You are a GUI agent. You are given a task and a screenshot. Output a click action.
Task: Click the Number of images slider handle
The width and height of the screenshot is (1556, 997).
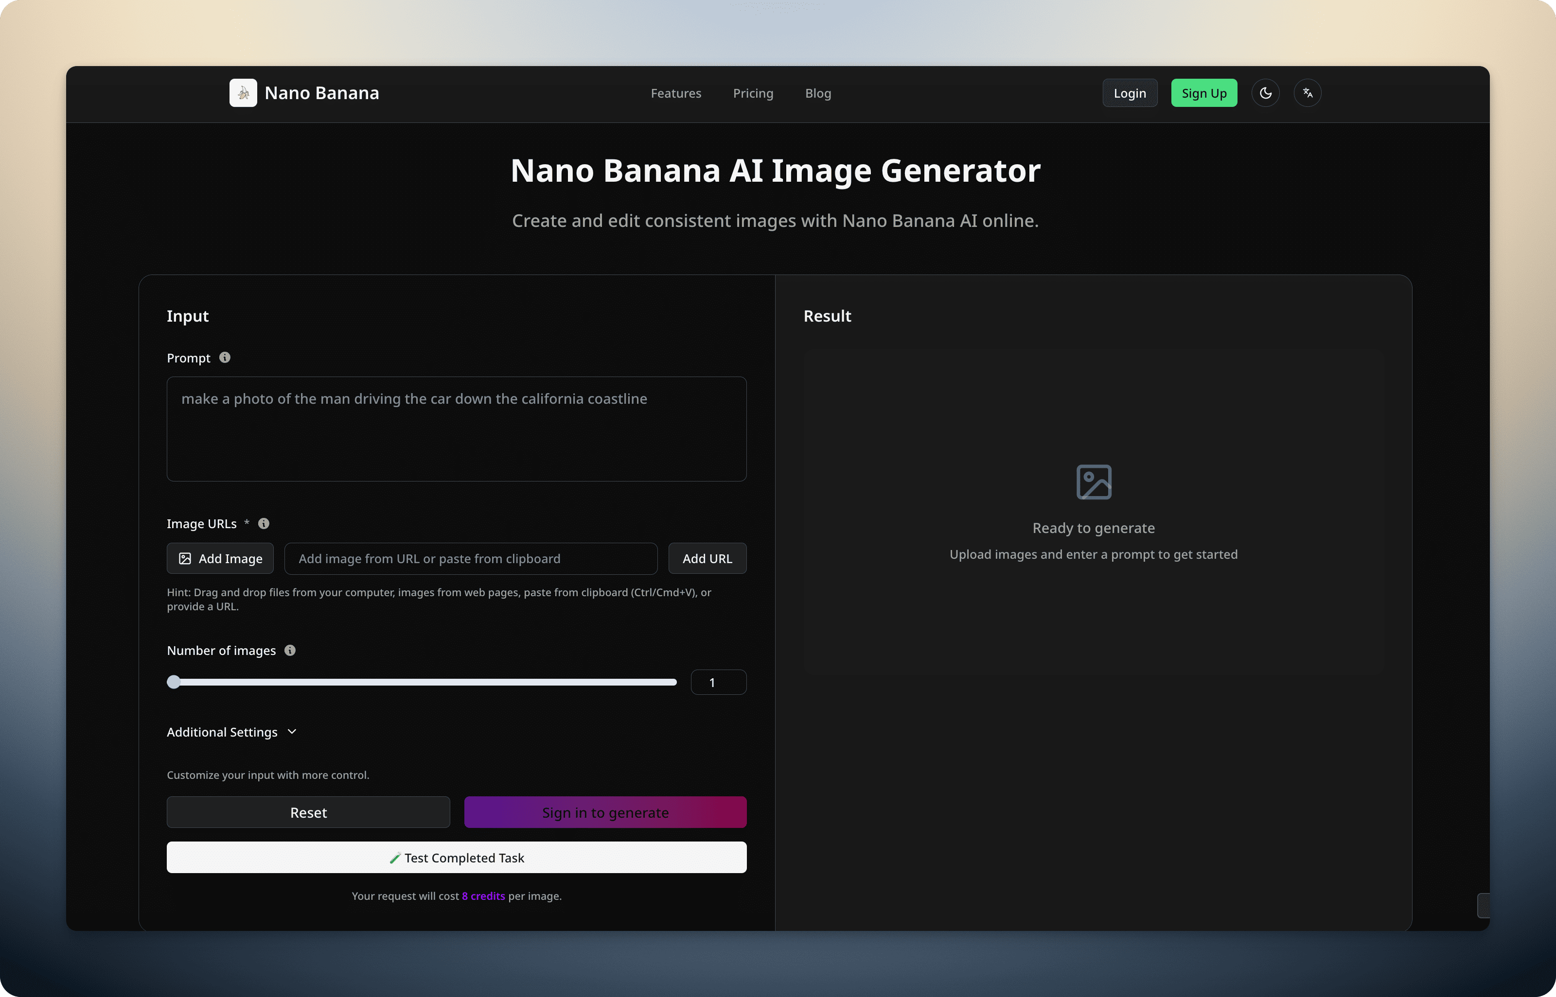174,682
